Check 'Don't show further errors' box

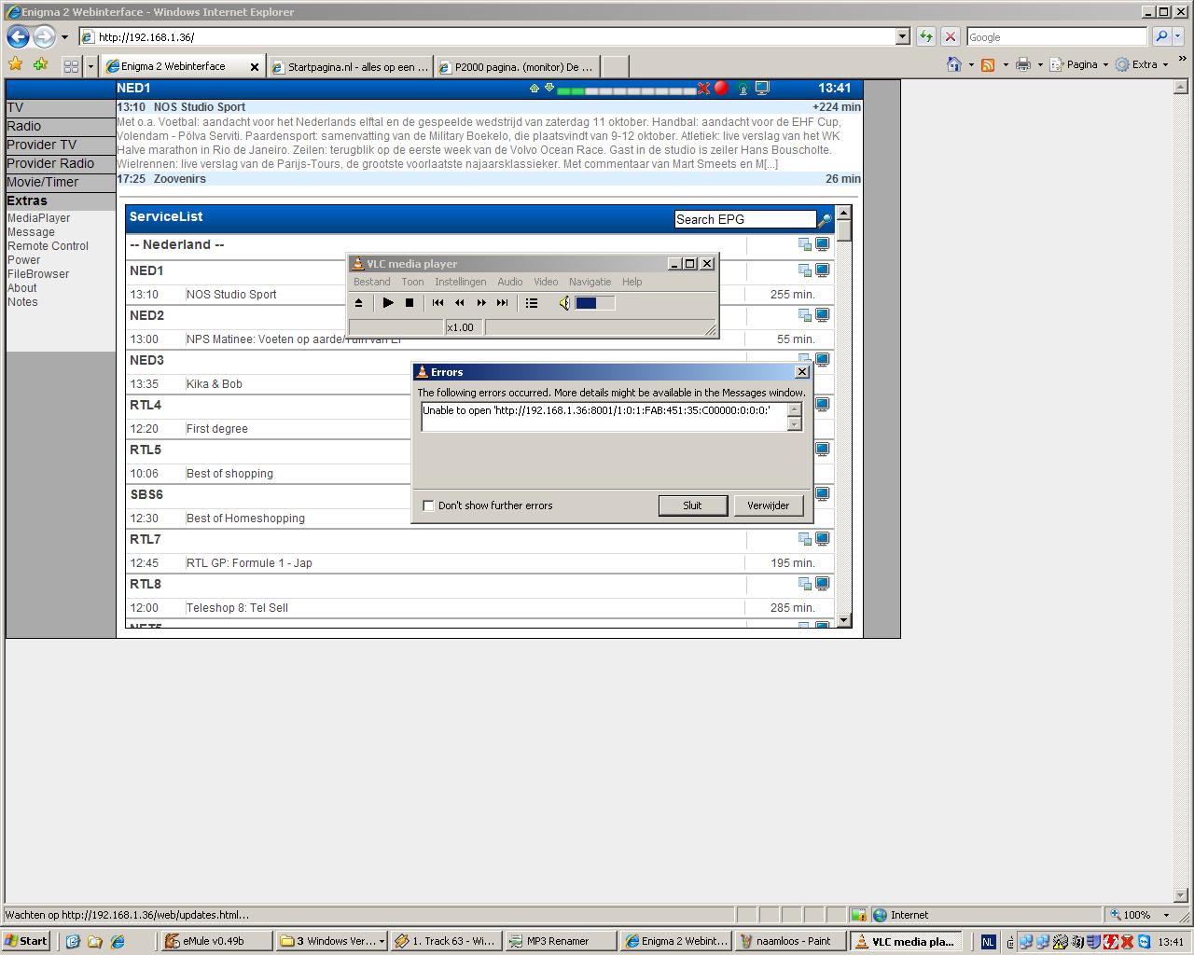(x=429, y=505)
